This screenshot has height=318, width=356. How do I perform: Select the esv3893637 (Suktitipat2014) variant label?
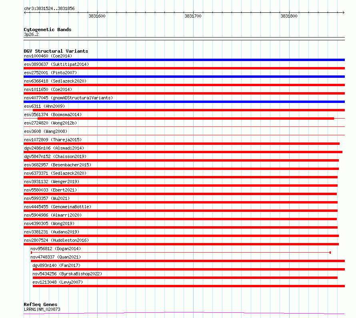56,64
